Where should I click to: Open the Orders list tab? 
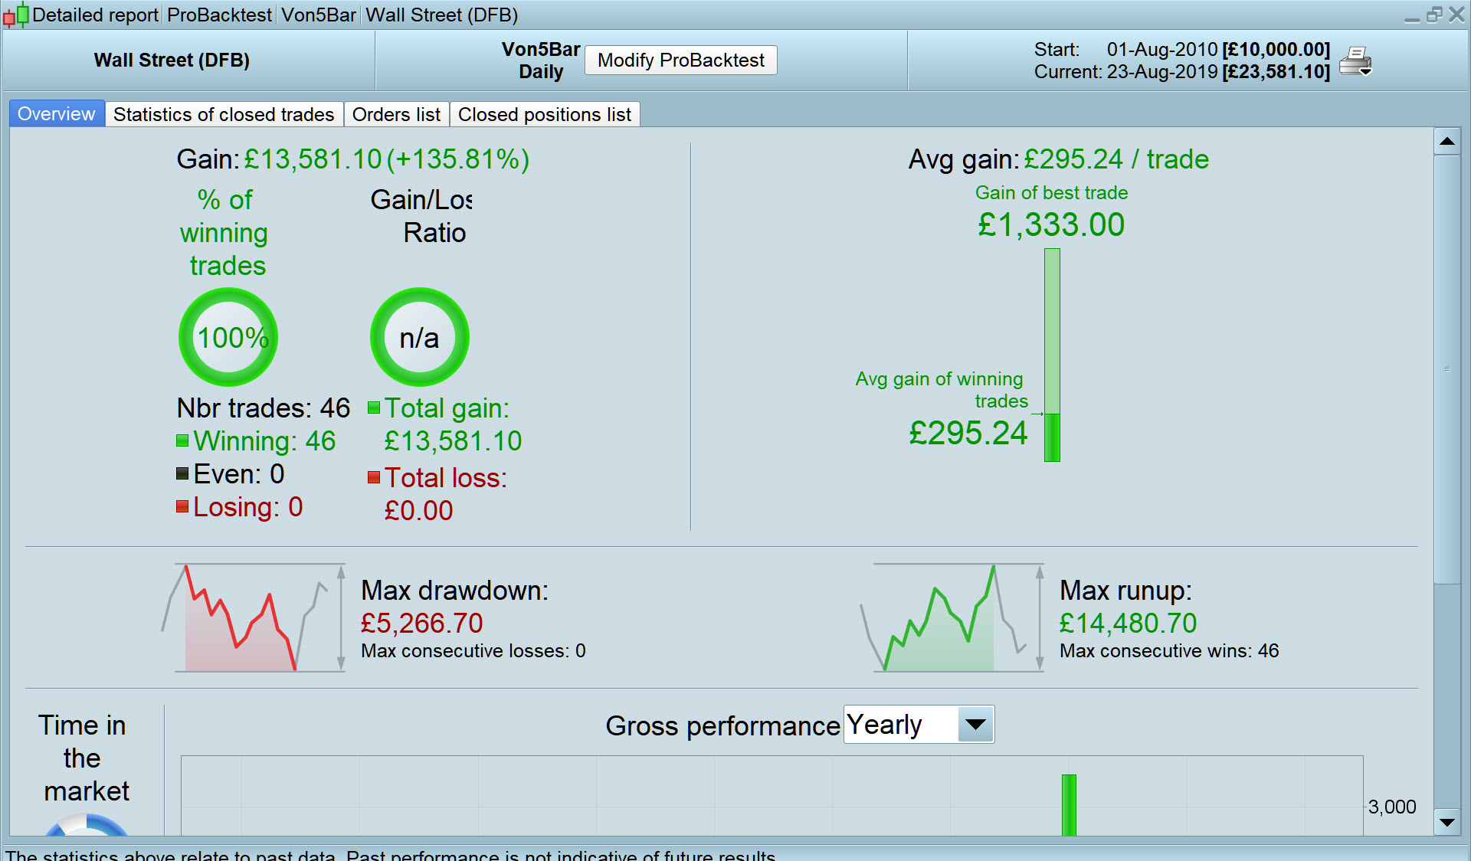(396, 114)
